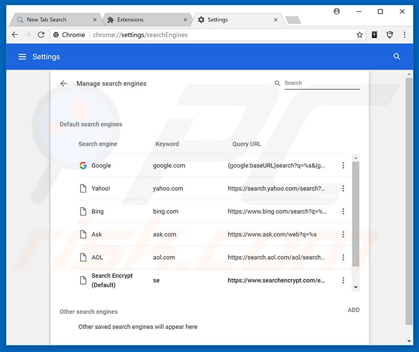
Task: Go back from Manage search engines
Action: point(64,84)
